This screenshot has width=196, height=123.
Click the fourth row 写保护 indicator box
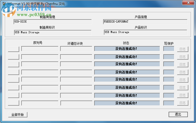pos(169,72)
